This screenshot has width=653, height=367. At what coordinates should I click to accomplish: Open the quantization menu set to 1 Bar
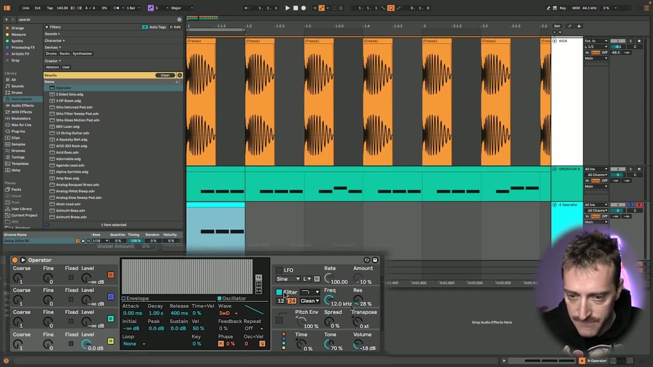pyautogui.click(x=133, y=8)
